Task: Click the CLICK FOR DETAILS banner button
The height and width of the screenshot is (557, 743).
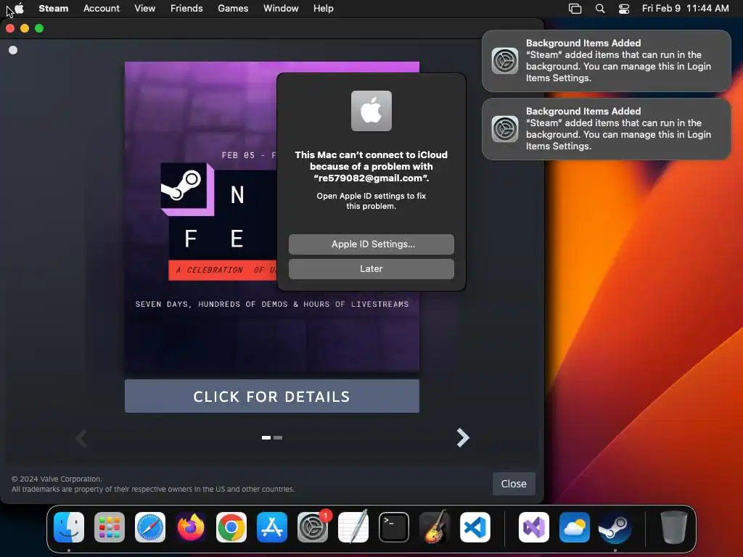Action: coord(272,396)
